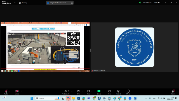Click the taskbar search field

coord(48,98)
